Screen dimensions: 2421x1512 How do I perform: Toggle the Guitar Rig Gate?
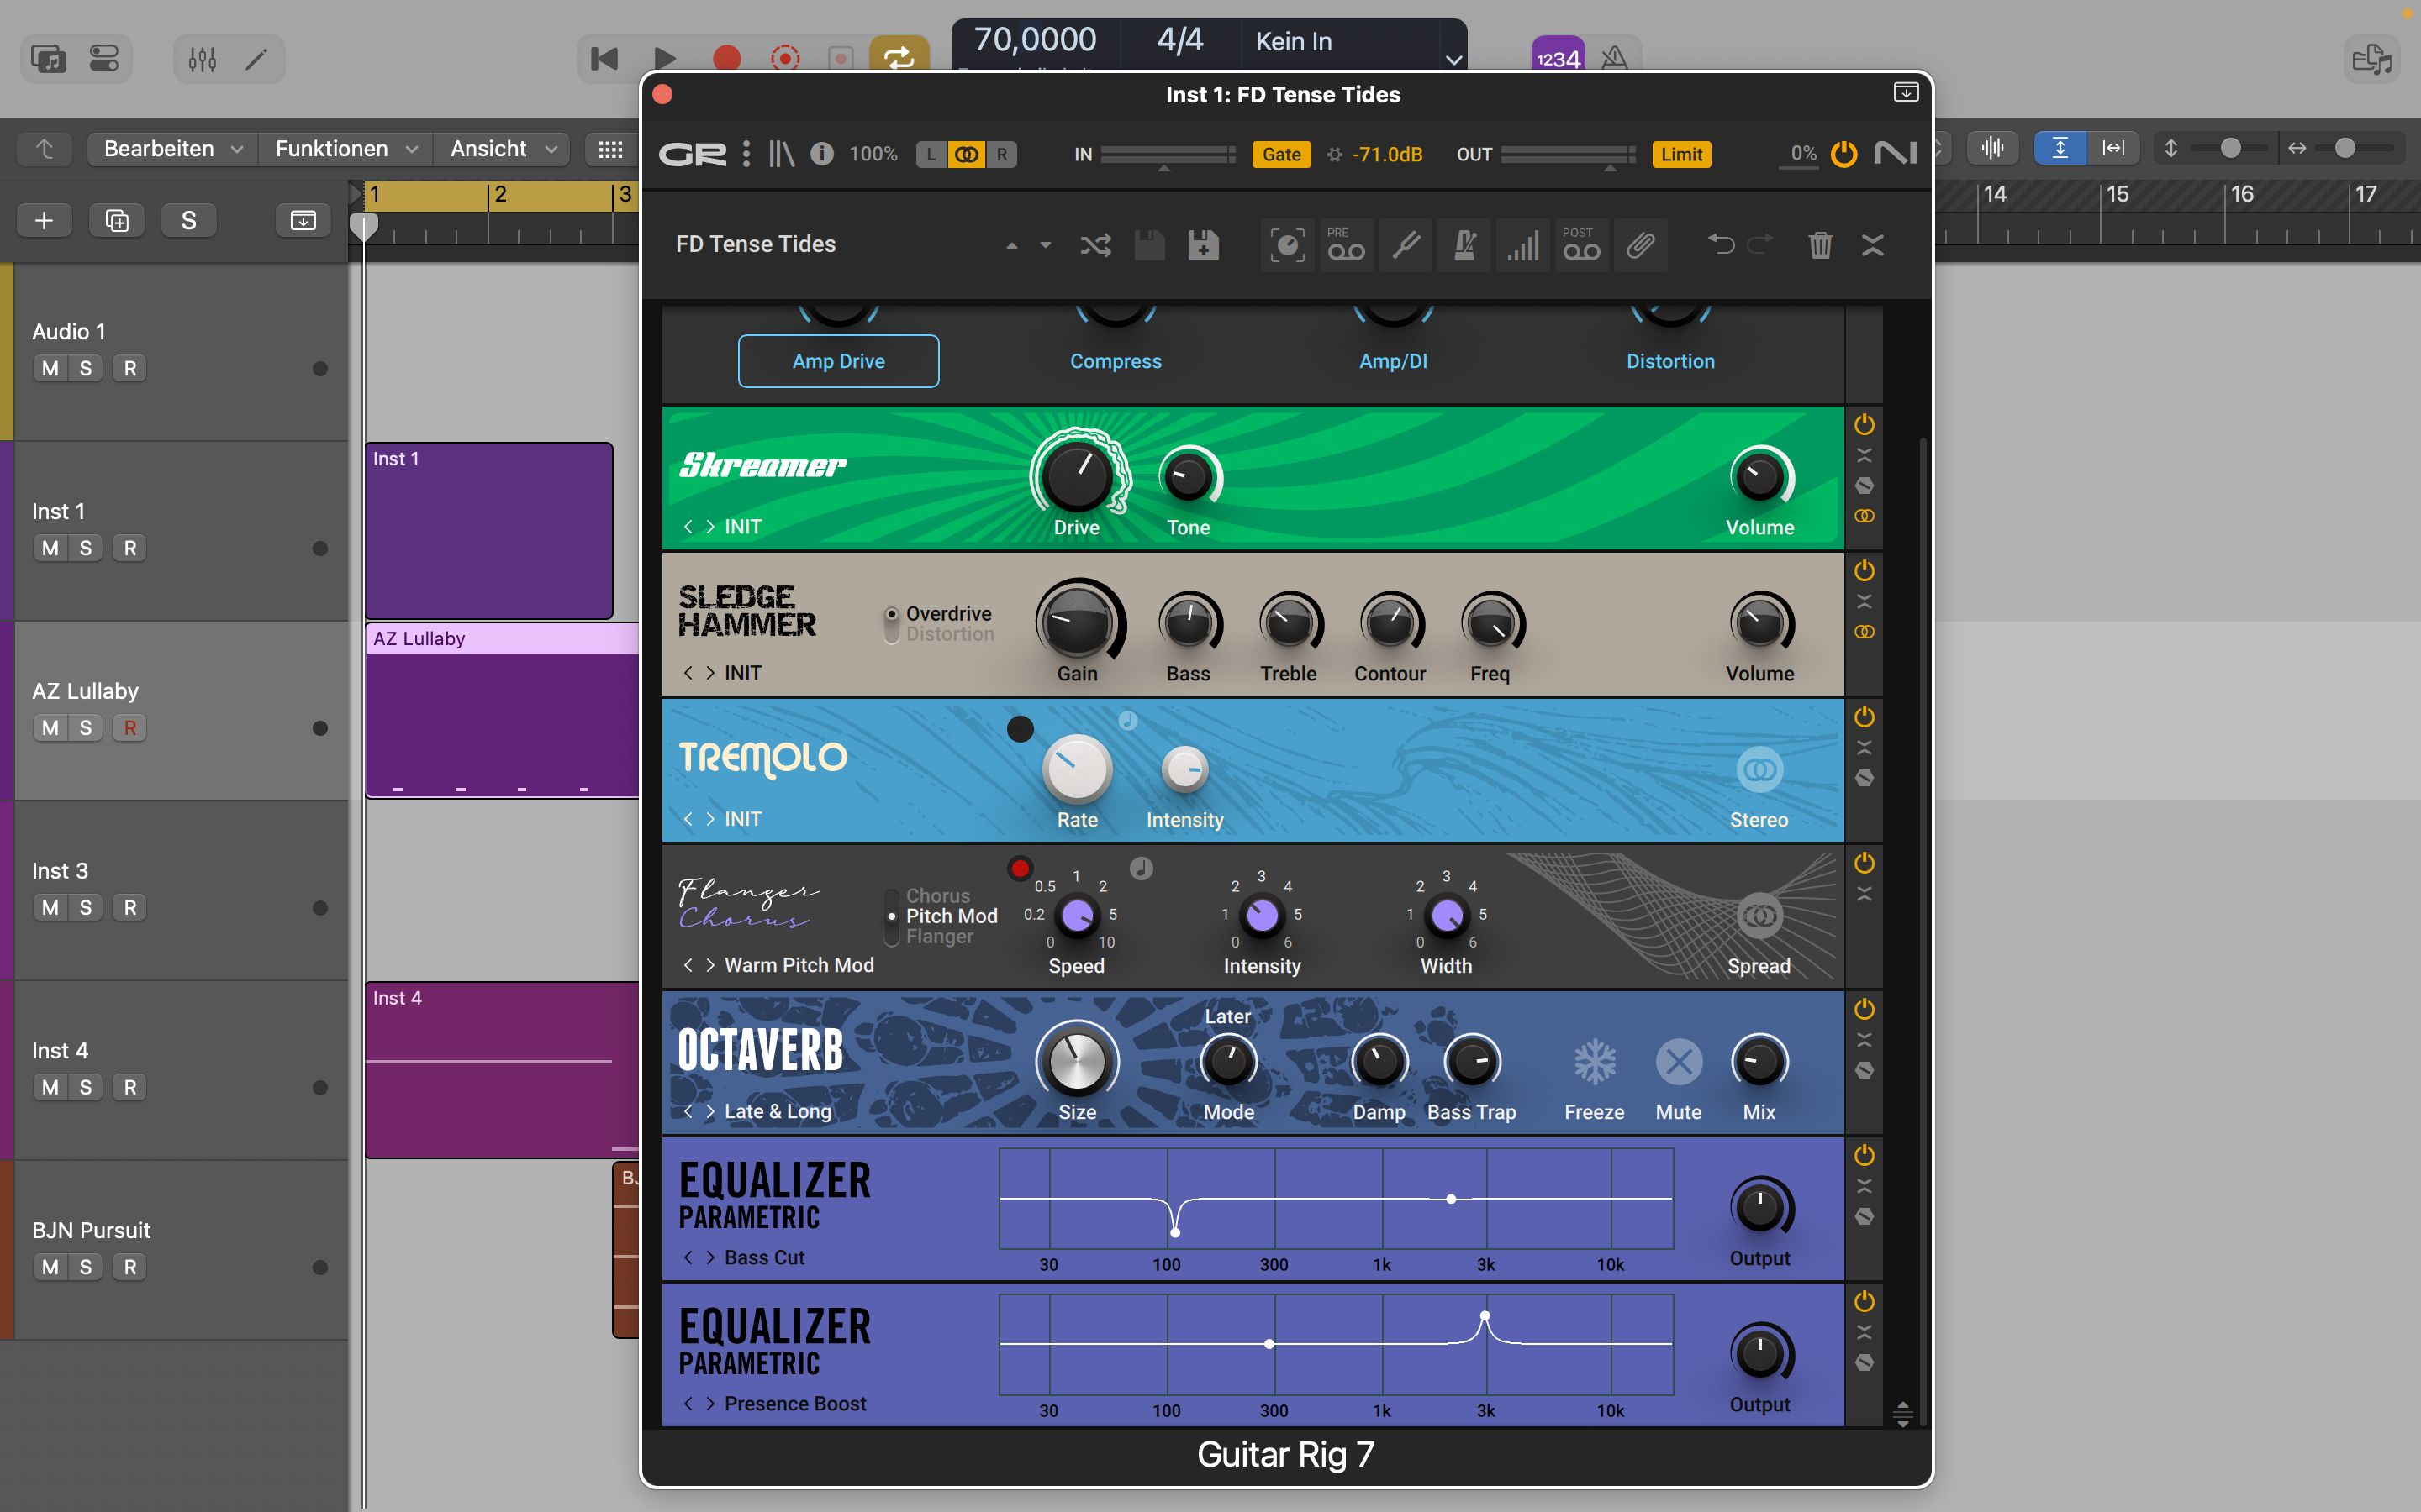[1281, 155]
